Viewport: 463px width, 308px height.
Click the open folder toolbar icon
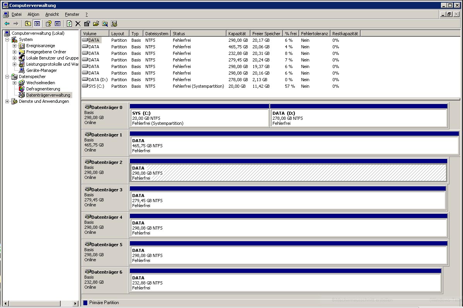[x=96, y=24]
